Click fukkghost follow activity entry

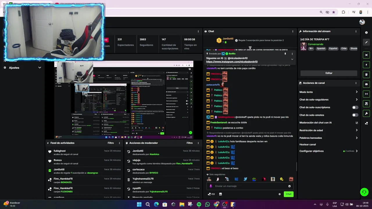[84, 152]
